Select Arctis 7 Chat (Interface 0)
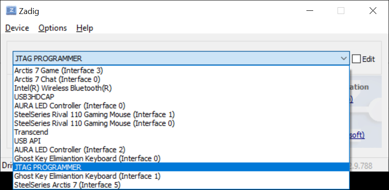The height and width of the screenshot is (190, 389). [57, 79]
